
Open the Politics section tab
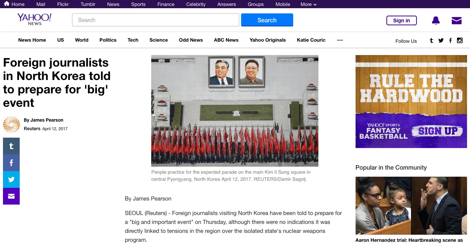[x=108, y=40]
